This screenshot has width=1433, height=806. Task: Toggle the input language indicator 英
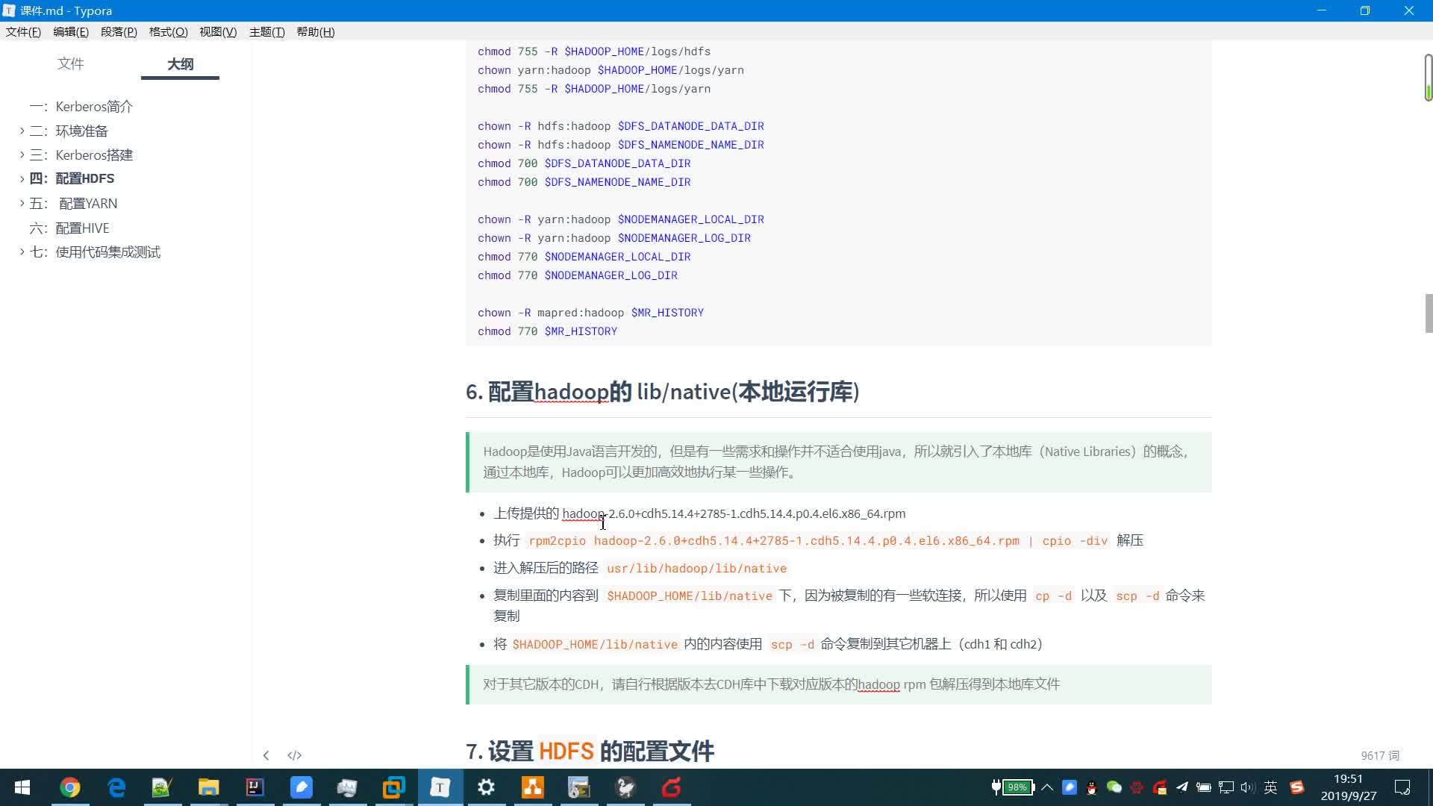point(1270,787)
